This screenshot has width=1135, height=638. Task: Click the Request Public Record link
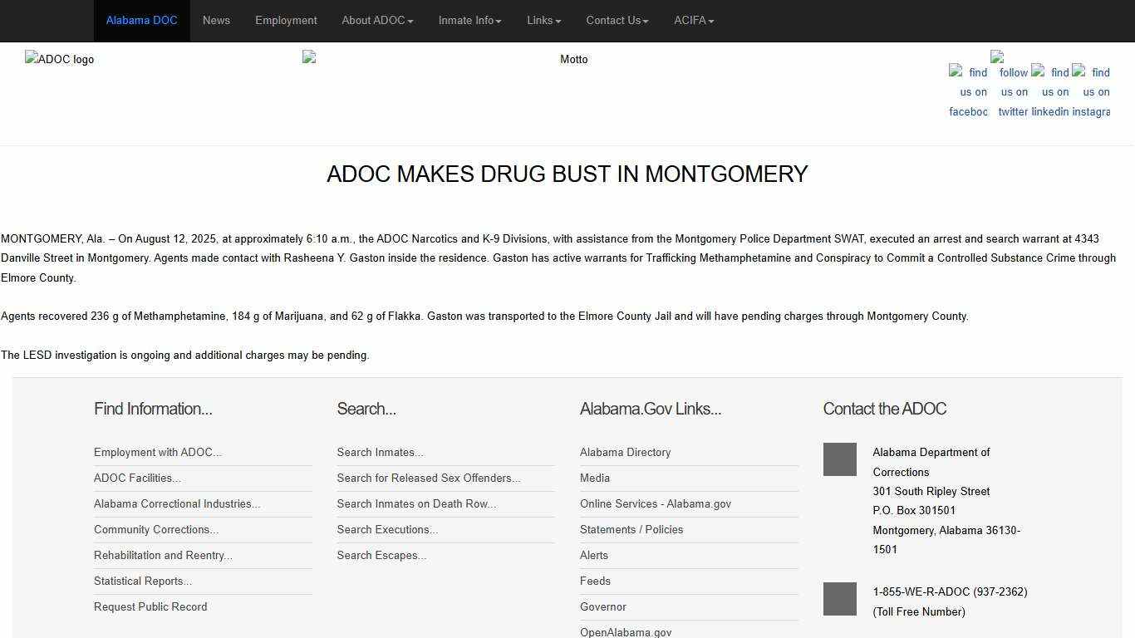pos(150,607)
